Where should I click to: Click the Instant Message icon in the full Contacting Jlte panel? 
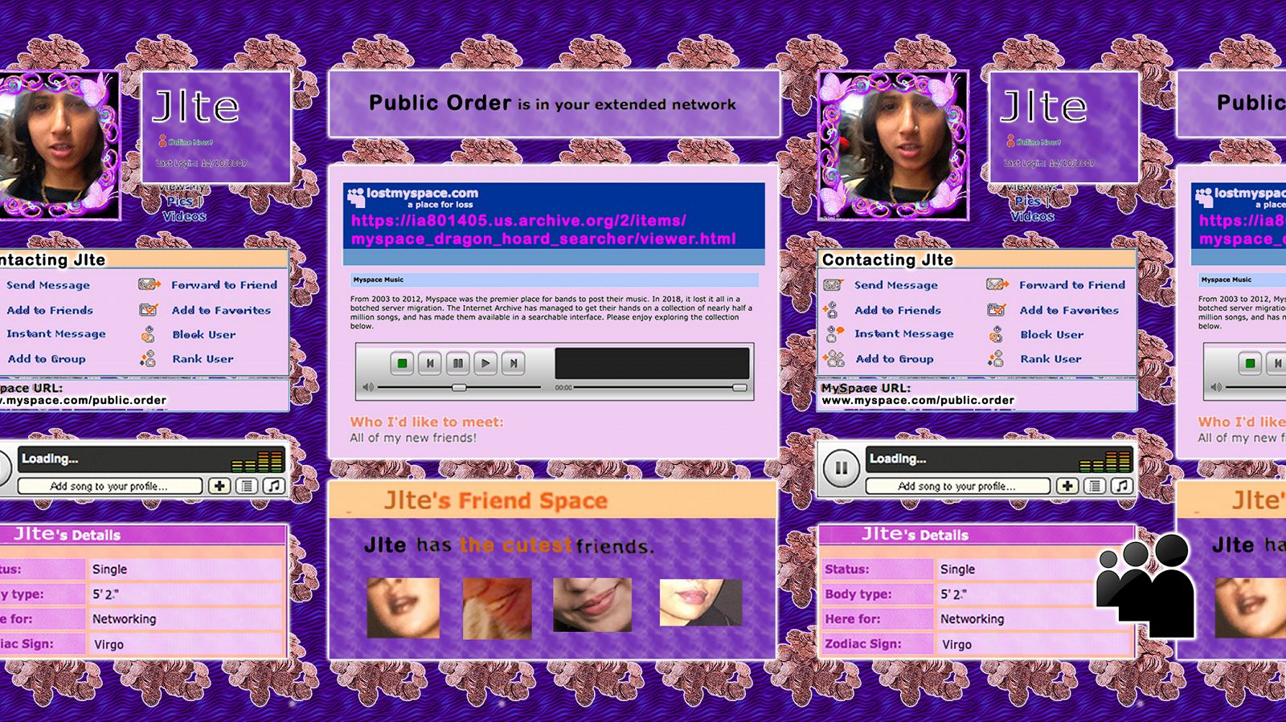click(x=834, y=334)
